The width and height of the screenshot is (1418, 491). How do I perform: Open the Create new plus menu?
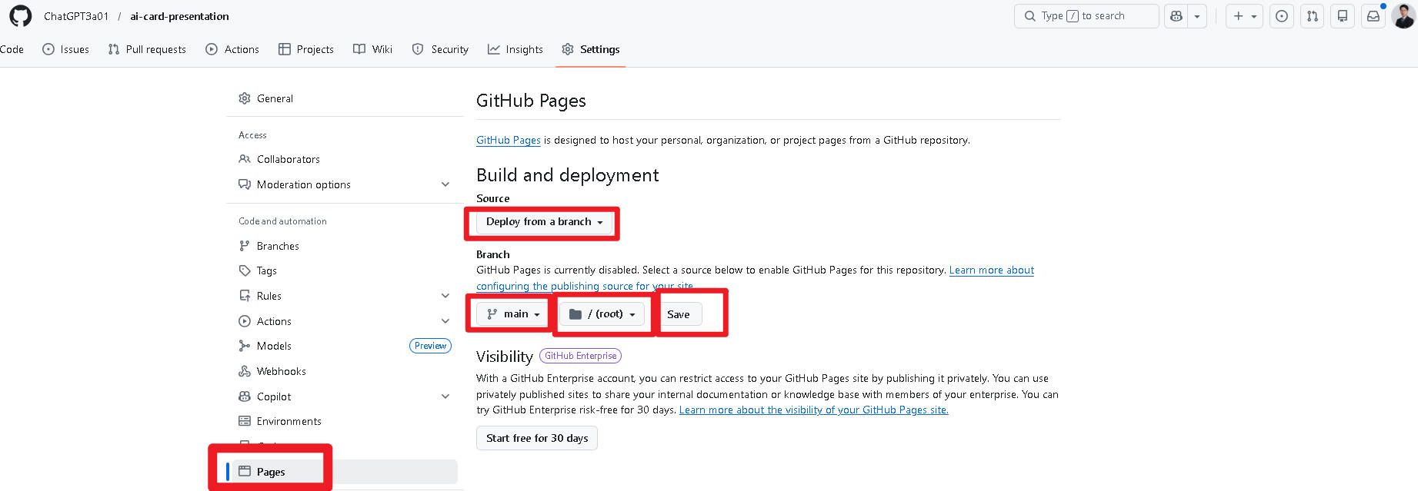[1244, 16]
